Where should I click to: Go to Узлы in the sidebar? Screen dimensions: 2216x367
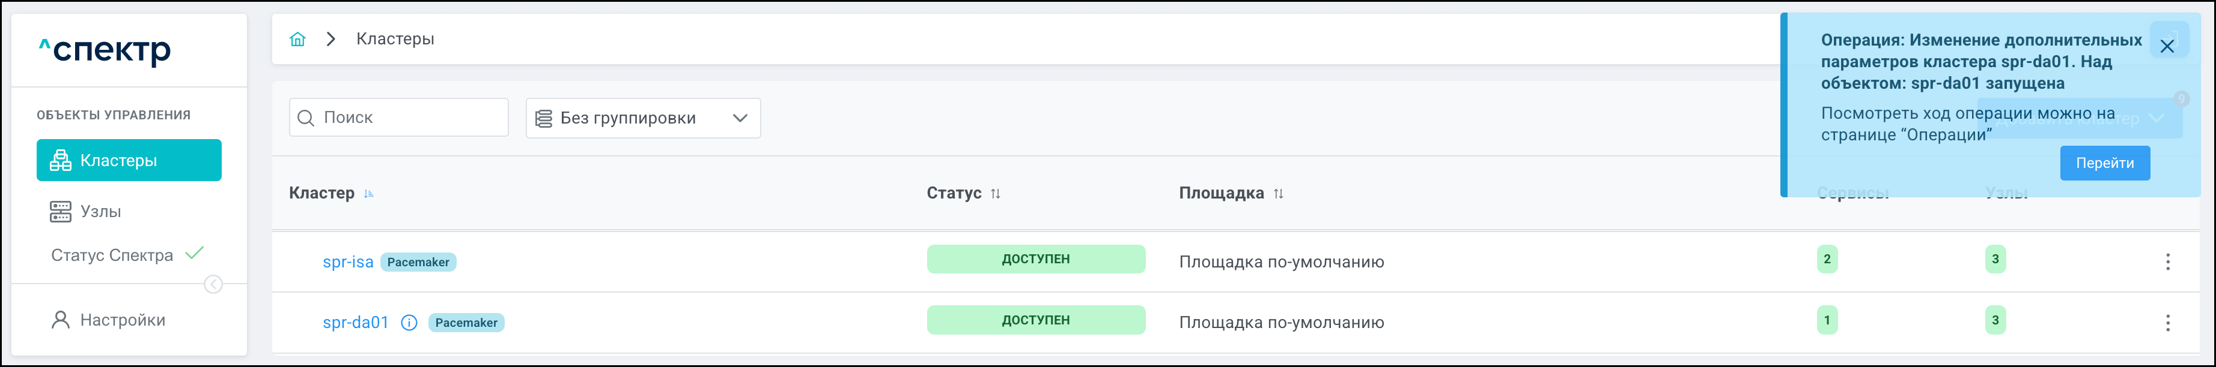pos(100,212)
